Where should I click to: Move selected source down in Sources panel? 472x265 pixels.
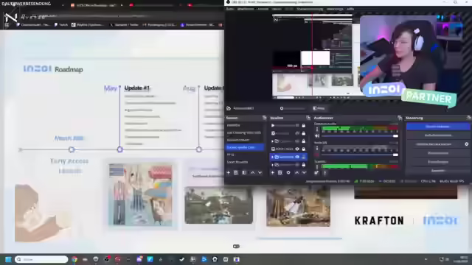coord(304,173)
